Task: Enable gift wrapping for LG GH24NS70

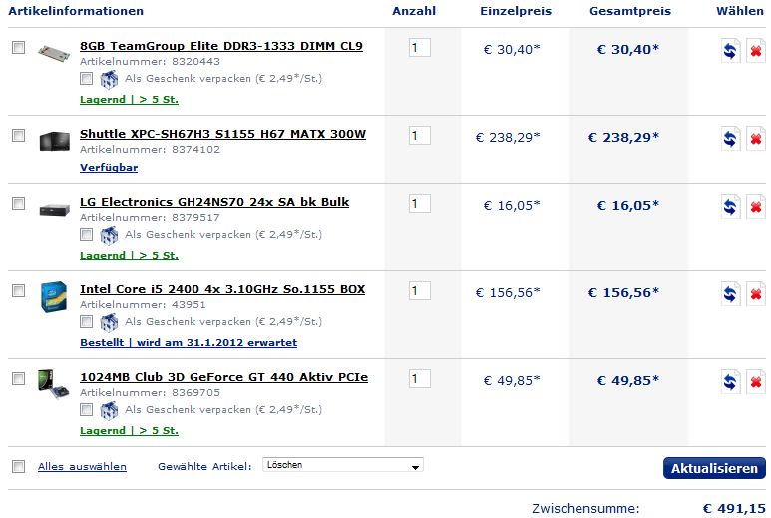Action: [x=86, y=234]
